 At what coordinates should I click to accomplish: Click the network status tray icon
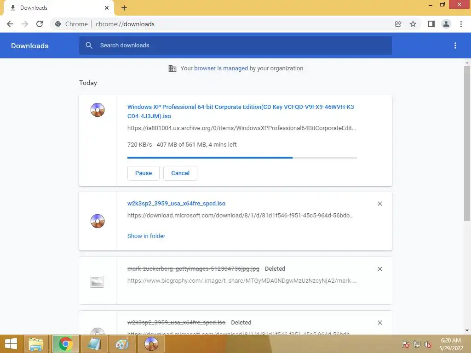[417, 344]
